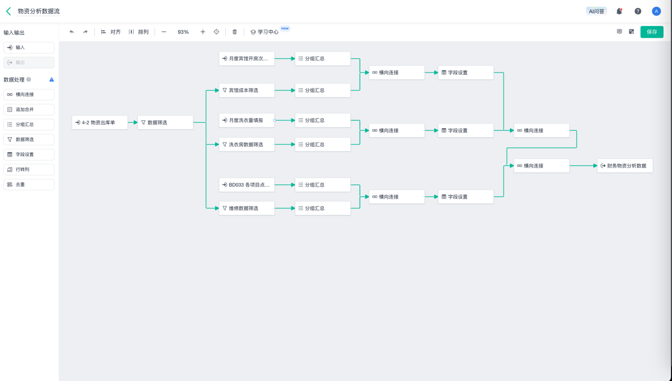Image resolution: width=672 pixels, height=381 pixels.
Task: Click the 保存 save button
Action: tap(651, 32)
